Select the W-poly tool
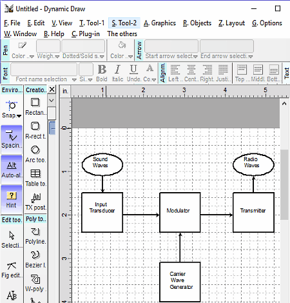 pyautogui.click(x=35, y=283)
